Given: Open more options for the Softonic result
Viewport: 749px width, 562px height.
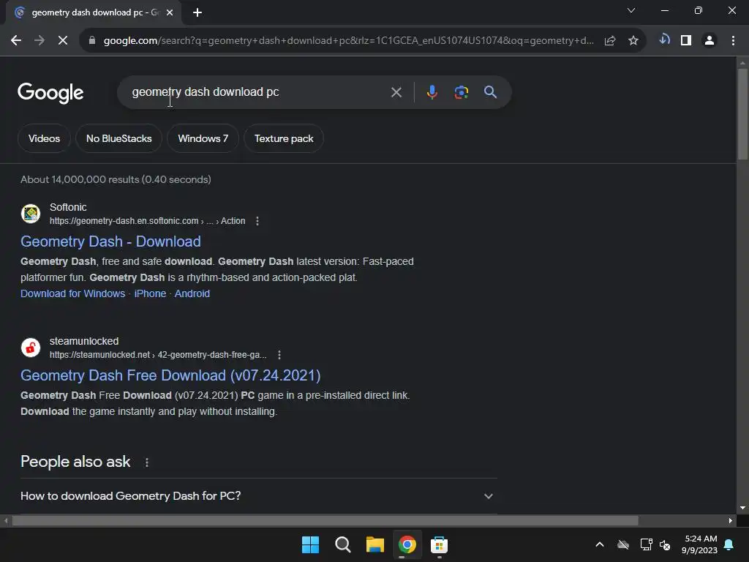Looking at the screenshot, I should [257, 221].
